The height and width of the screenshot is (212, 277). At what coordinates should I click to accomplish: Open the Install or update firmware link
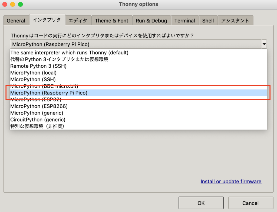(231, 182)
